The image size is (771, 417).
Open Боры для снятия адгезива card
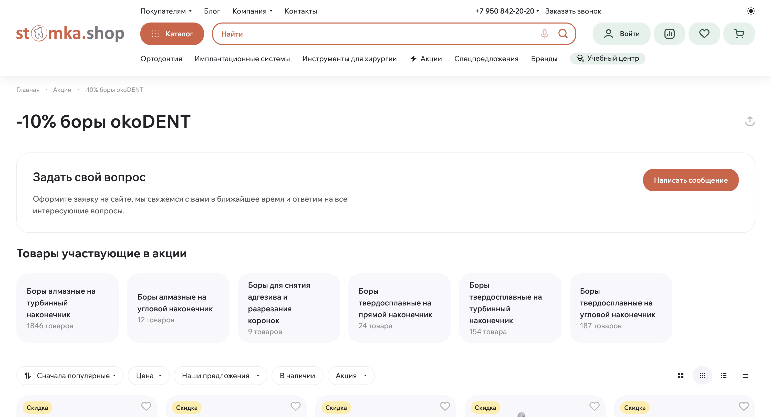pos(288,308)
